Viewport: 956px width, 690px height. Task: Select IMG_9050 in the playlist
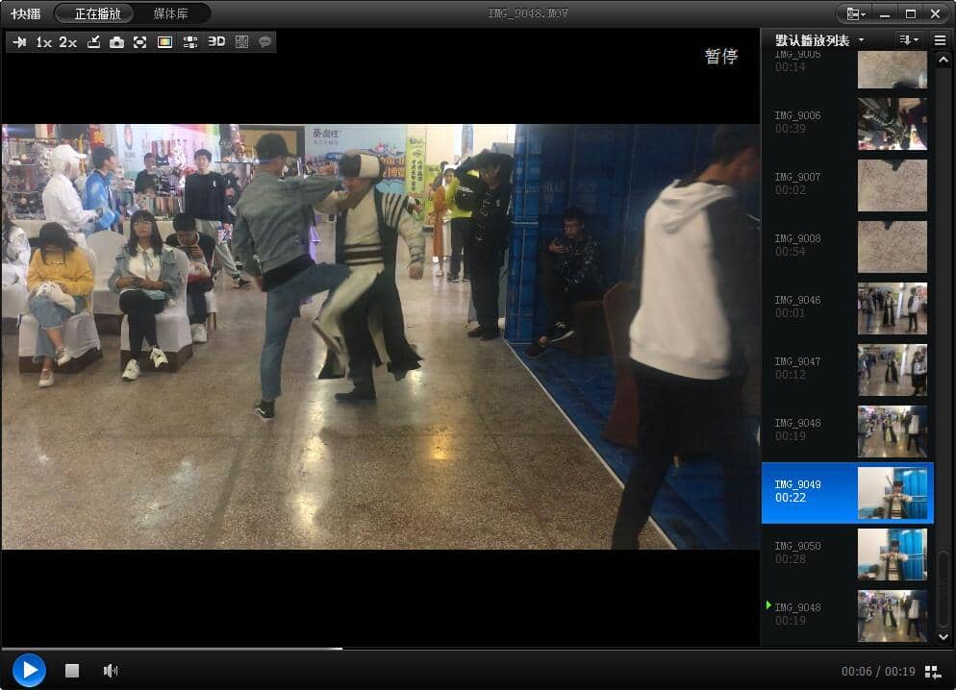(x=847, y=554)
